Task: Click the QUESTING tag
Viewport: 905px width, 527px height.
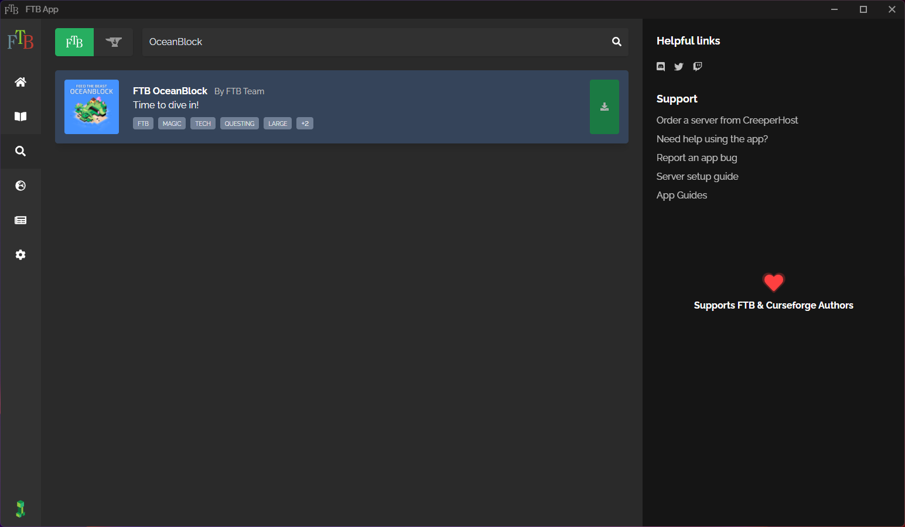Action: [240, 124]
